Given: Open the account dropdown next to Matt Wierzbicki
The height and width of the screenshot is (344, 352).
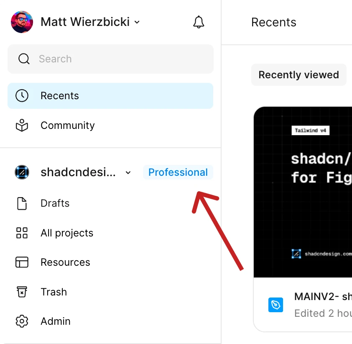Looking at the screenshot, I should (x=137, y=22).
